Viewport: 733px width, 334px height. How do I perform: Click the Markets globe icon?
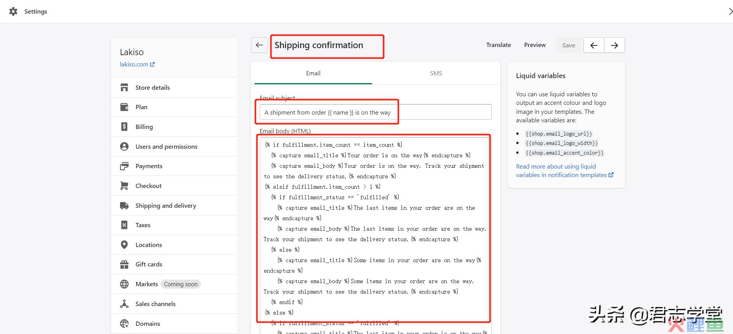pyautogui.click(x=124, y=284)
